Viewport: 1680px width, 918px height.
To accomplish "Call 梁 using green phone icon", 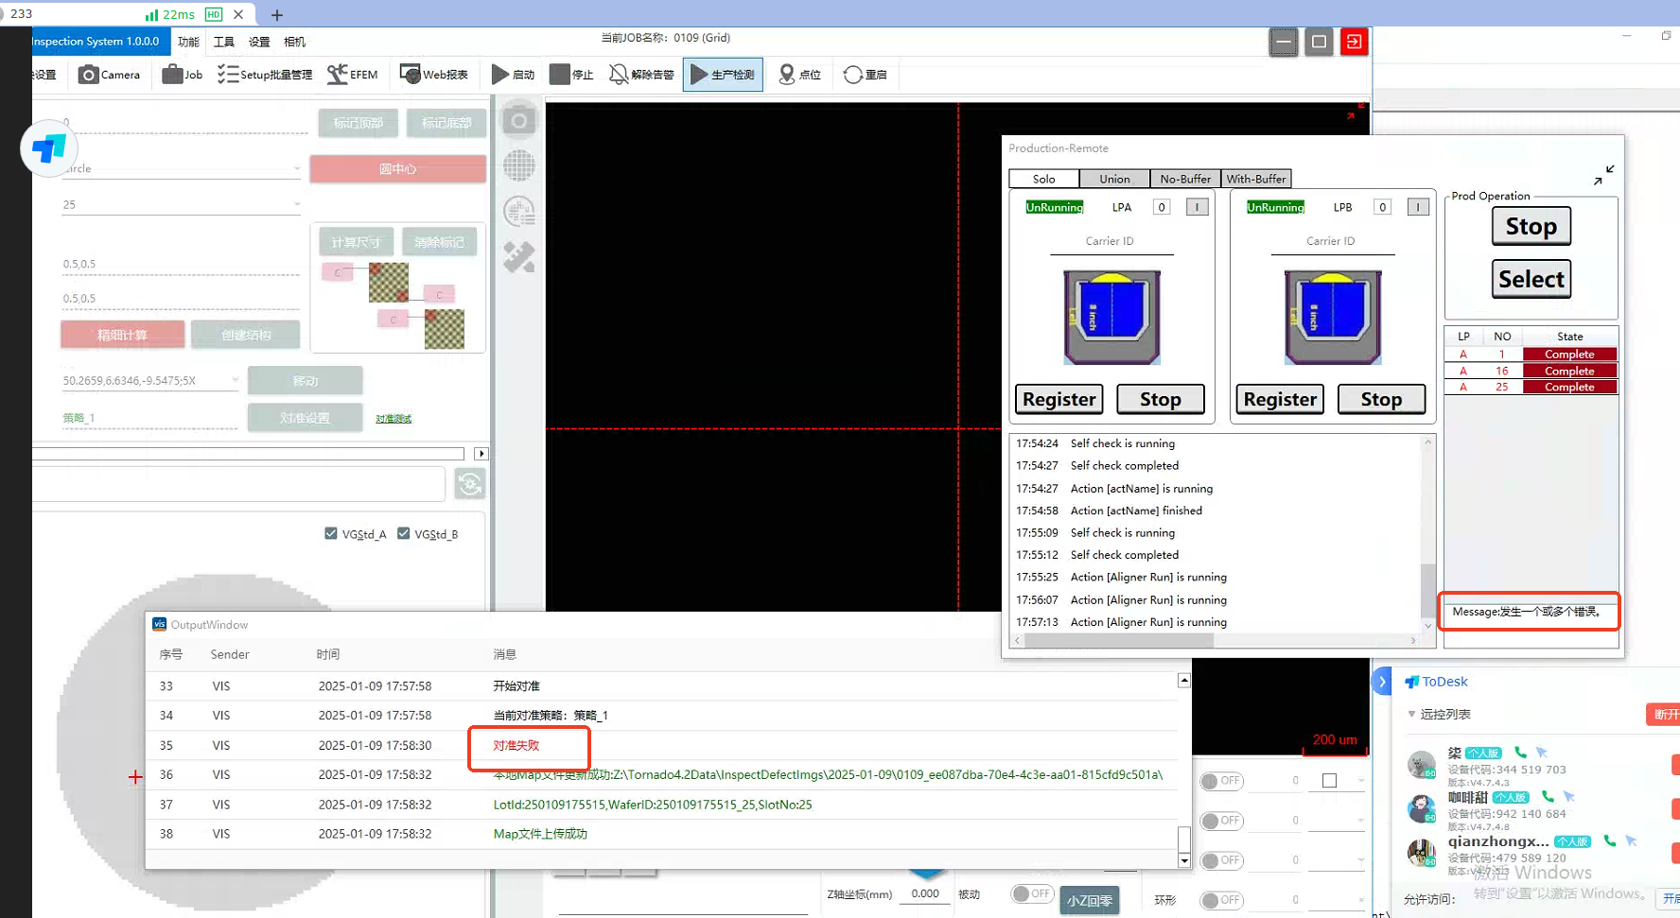I will coord(1520,753).
